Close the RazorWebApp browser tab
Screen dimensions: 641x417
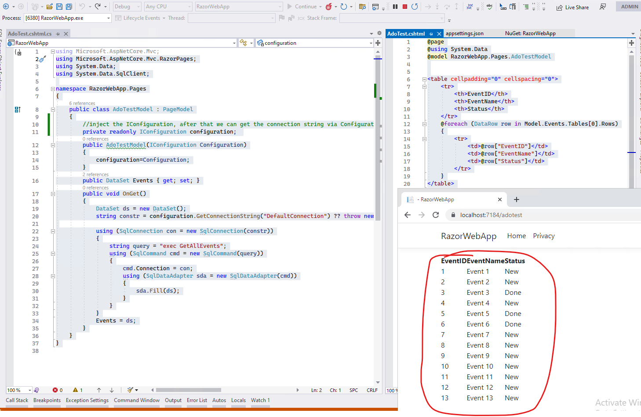[500, 199]
